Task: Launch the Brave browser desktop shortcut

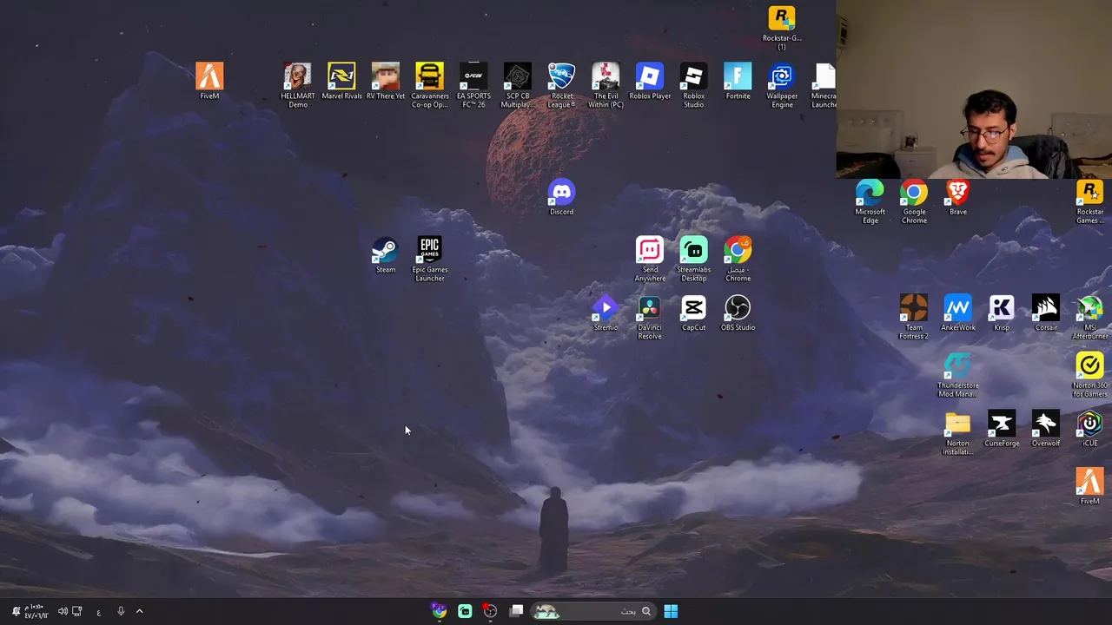Action: click(957, 196)
